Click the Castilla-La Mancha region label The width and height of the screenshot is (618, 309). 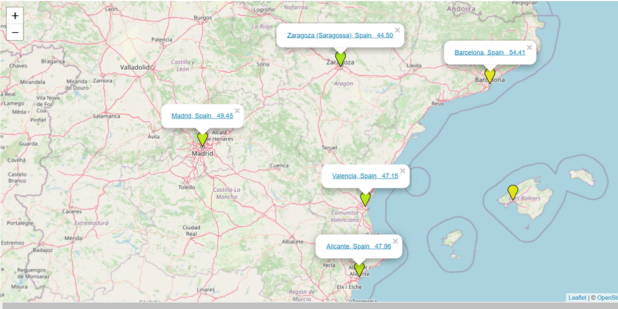coord(226,193)
